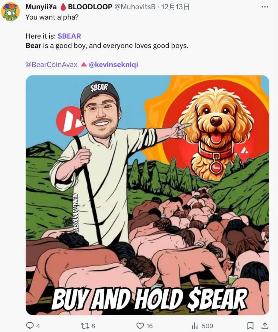View tweet analytics bar chart icon
This screenshot has width=278, height=332.
coord(195,325)
